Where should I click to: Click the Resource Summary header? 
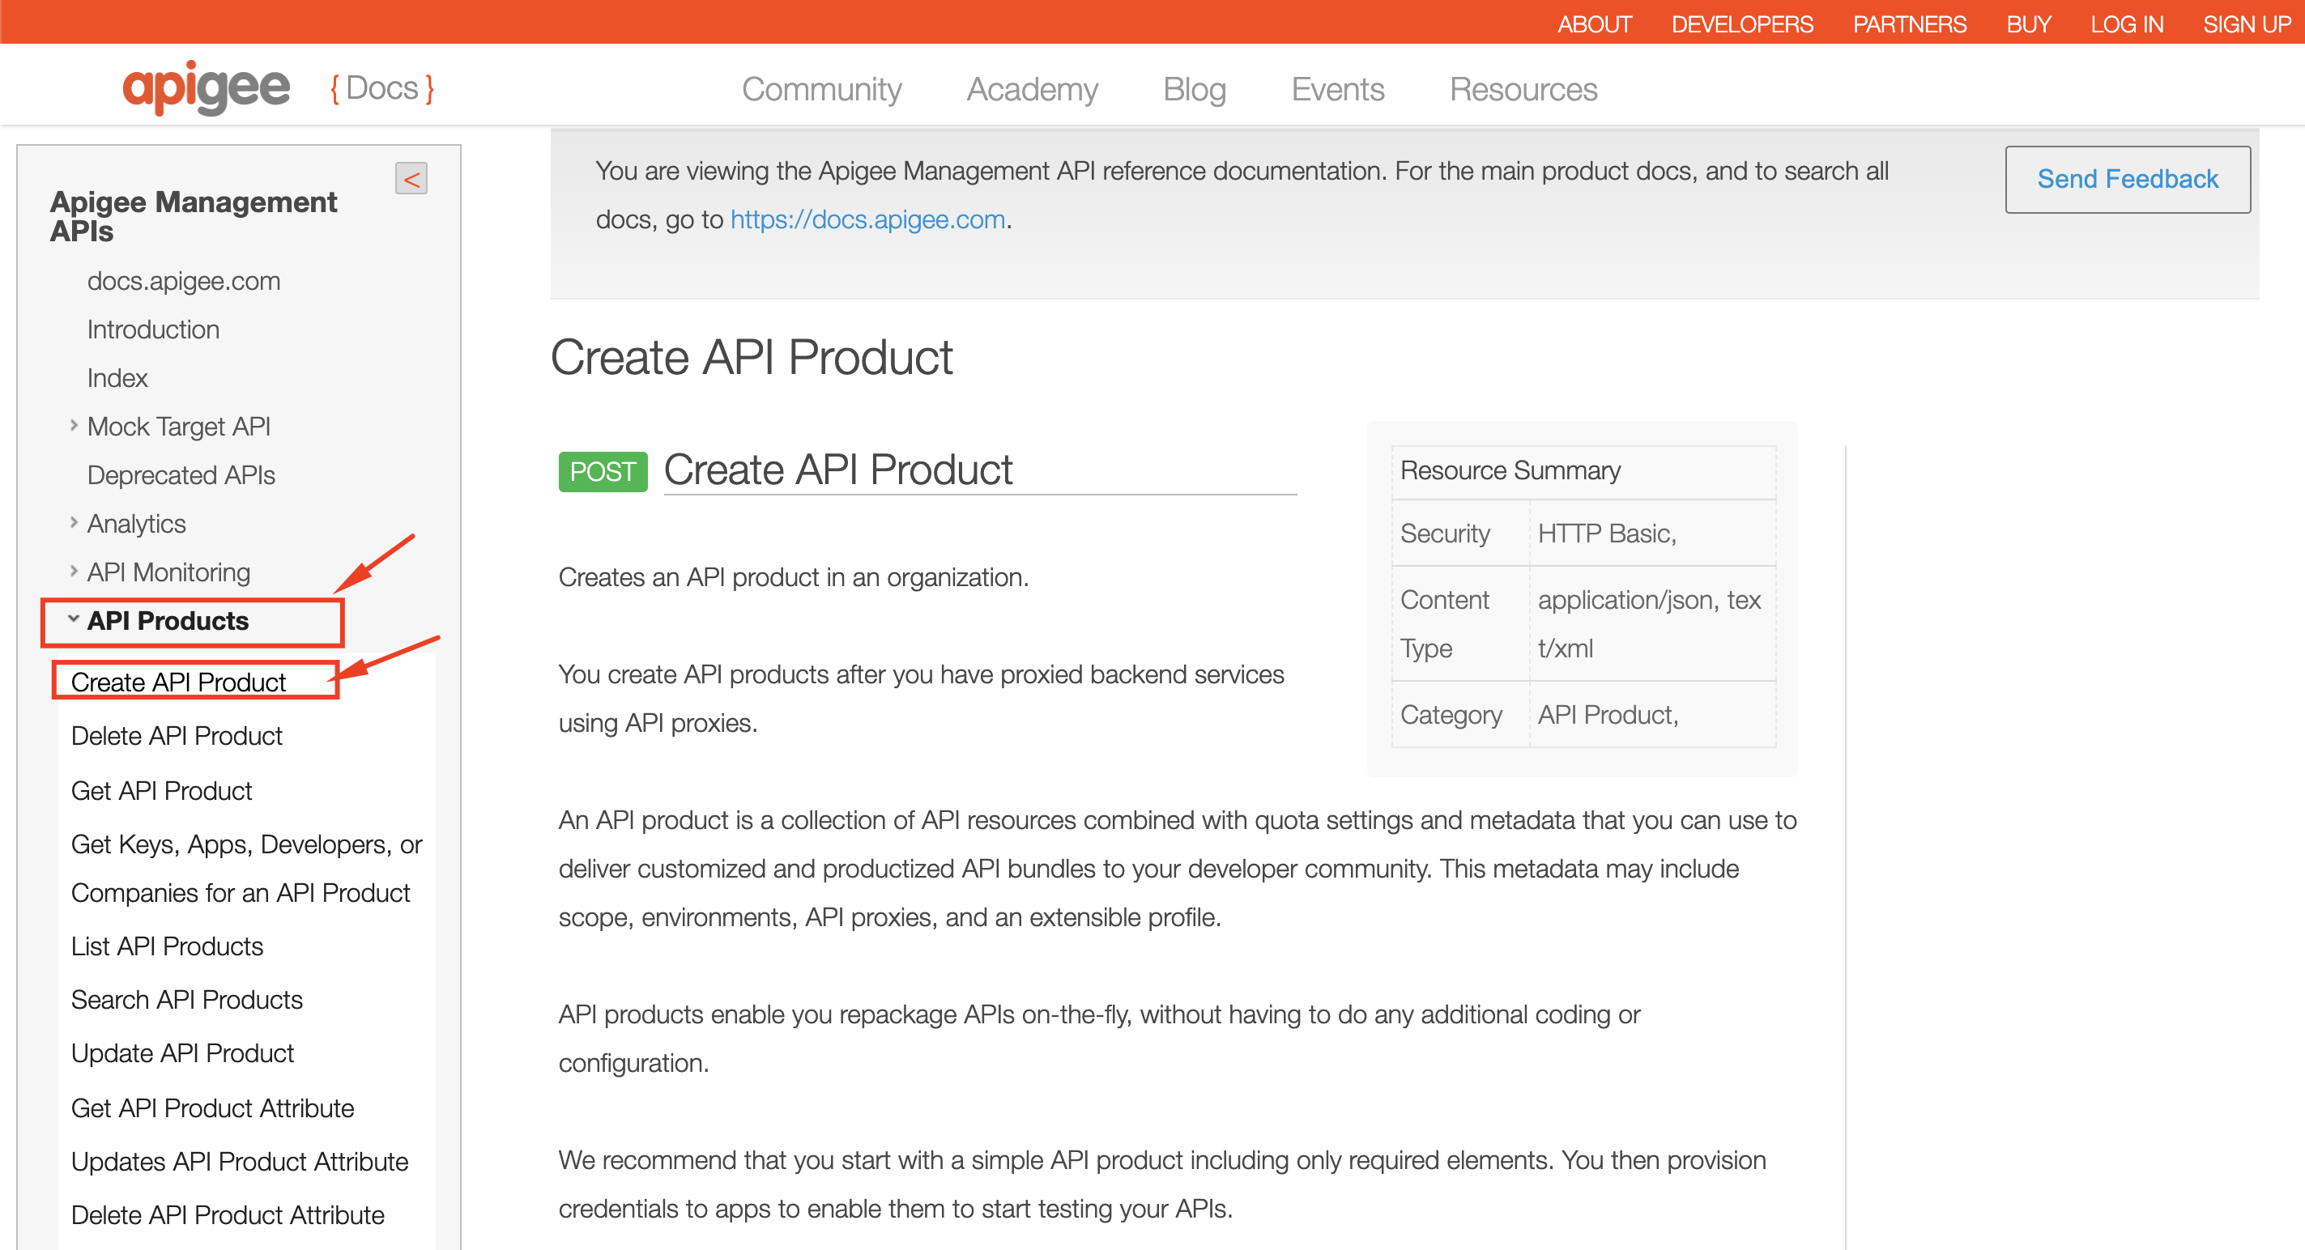[x=1510, y=470]
